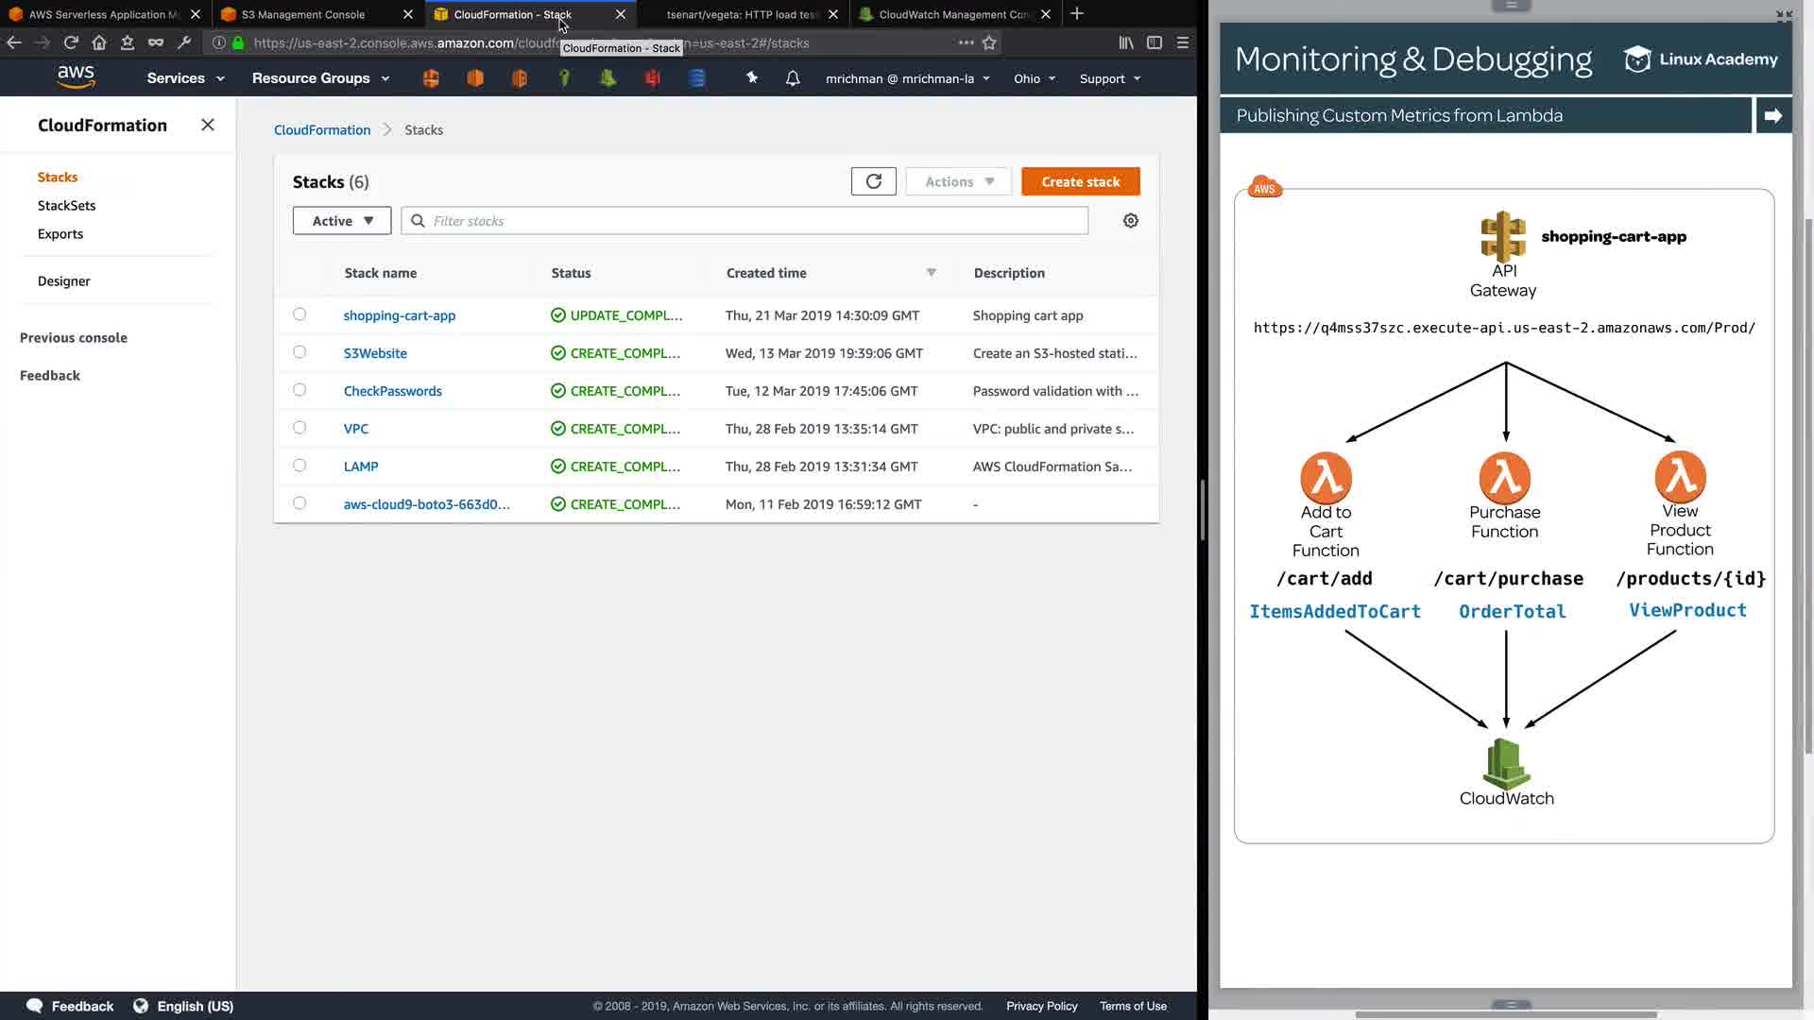Click the refresh stacks icon button
1814x1020 pixels.
[x=873, y=181]
